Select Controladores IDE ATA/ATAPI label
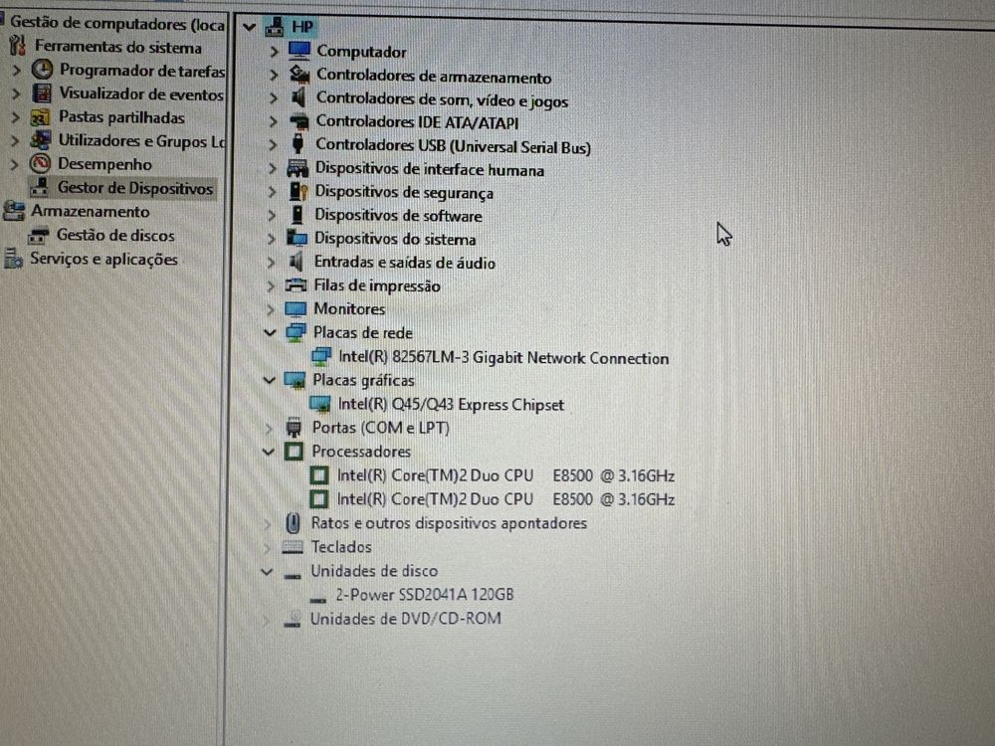The height and width of the screenshot is (746, 995). (x=417, y=121)
